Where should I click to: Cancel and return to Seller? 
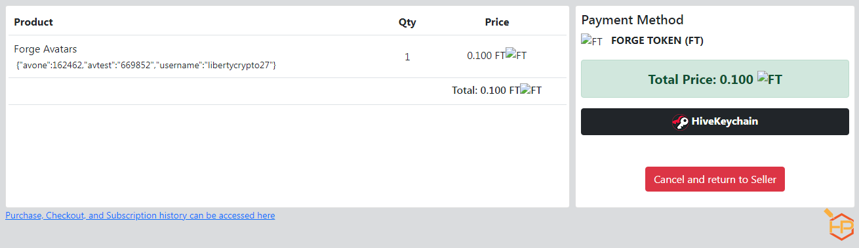coord(715,179)
